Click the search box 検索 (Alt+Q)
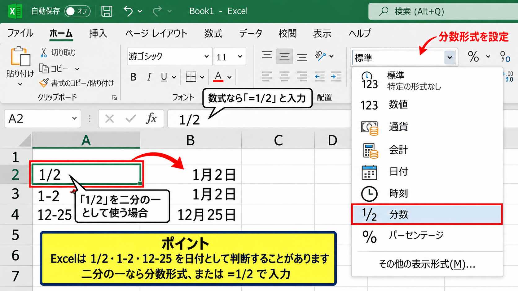Image resolution: width=518 pixels, height=291 pixels. [x=443, y=11]
